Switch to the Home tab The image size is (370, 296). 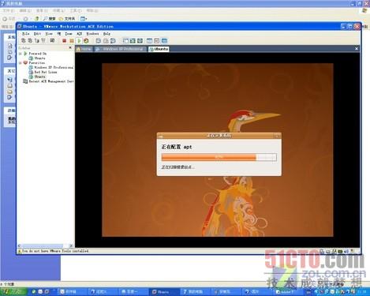(x=84, y=49)
